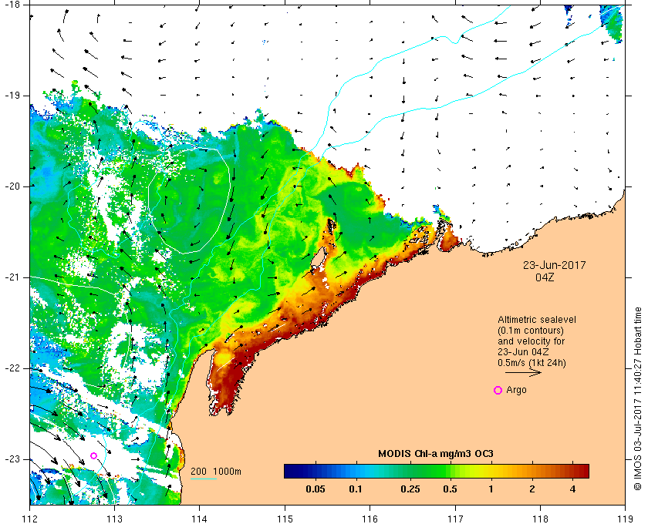648x524 pixels.
Task: Click the IMOS copyright timestamp text
Action: (x=638, y=399)
